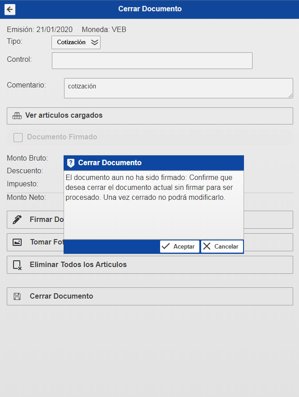Click the Comentario textarea resize handle

click(x=290, y=96)
